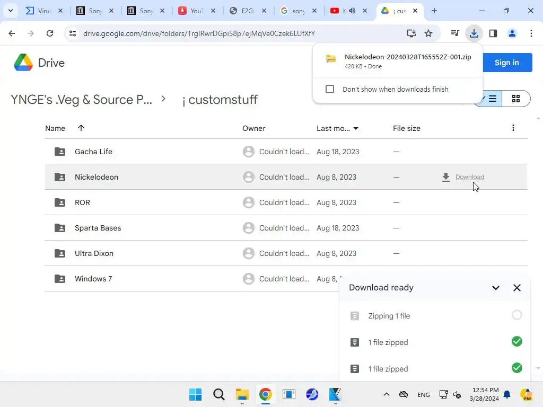Mute the audio-playing YouTube tab speaker icon
The height and width of the screenshot is (407, 543).
point(352,11)
